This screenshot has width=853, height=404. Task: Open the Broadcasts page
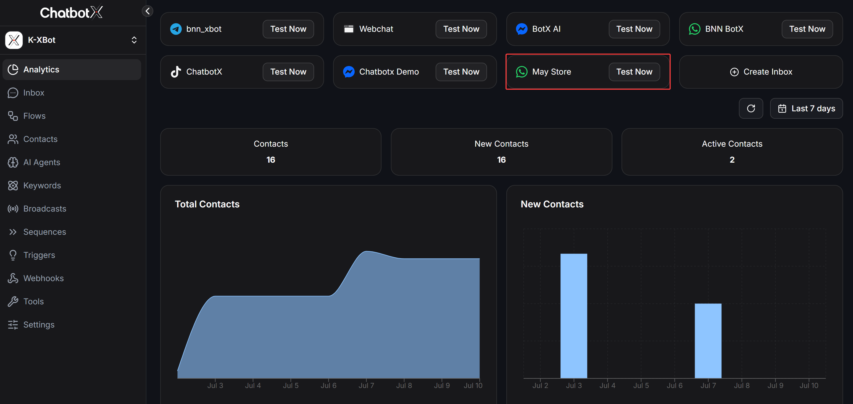pyautogui.click(x=72, y=208)
